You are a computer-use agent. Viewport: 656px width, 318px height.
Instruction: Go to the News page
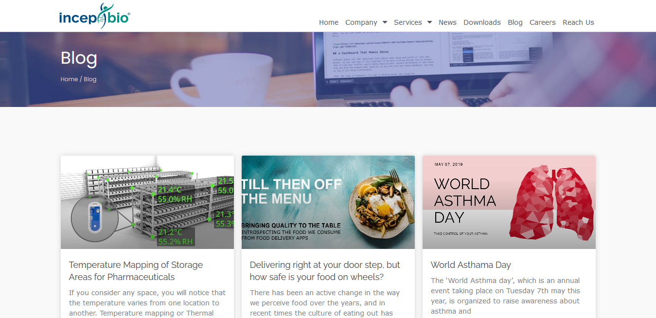(447, 22)
